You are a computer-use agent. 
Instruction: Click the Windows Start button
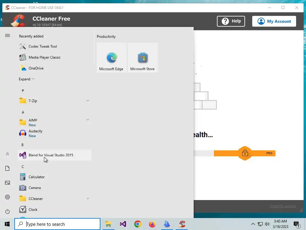(7, 224)
